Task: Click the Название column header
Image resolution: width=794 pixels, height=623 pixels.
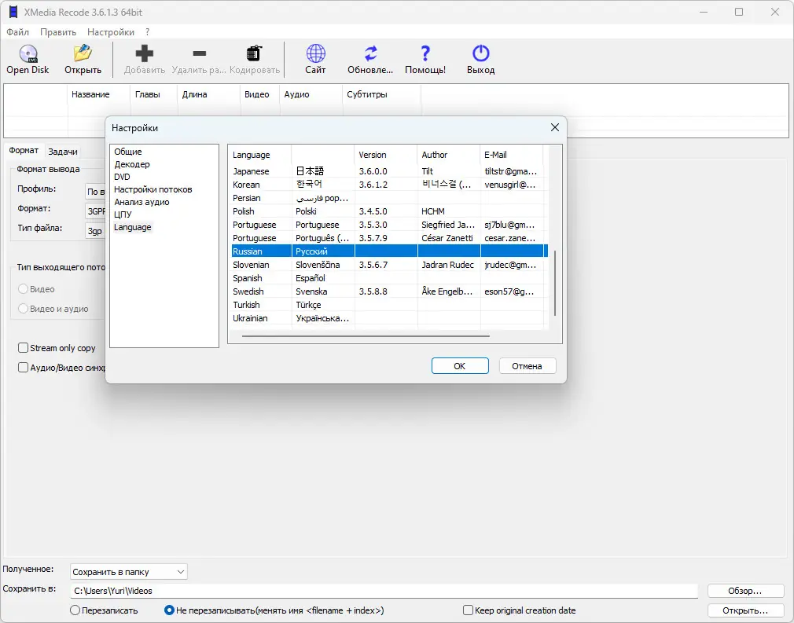Action: click(x=99, y=94)
